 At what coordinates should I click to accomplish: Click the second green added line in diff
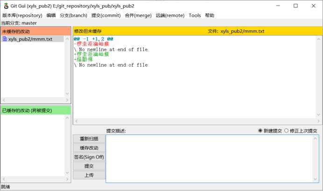pyautogui.click(x=83, y=60)
